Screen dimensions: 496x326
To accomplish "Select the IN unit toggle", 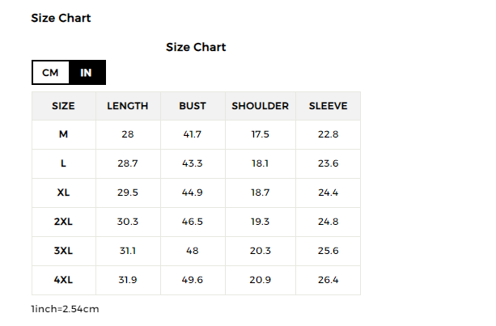I will [87, 73].
